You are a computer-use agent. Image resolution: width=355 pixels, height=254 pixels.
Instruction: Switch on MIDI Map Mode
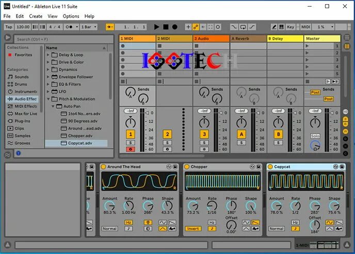(x=305, y=27)
